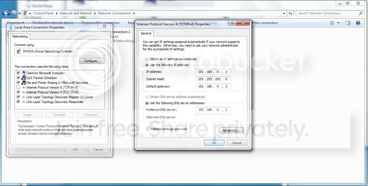Uncheck QoS Packet Scheduler item
The height and width of the screenshot is (186, 368).
18,78
